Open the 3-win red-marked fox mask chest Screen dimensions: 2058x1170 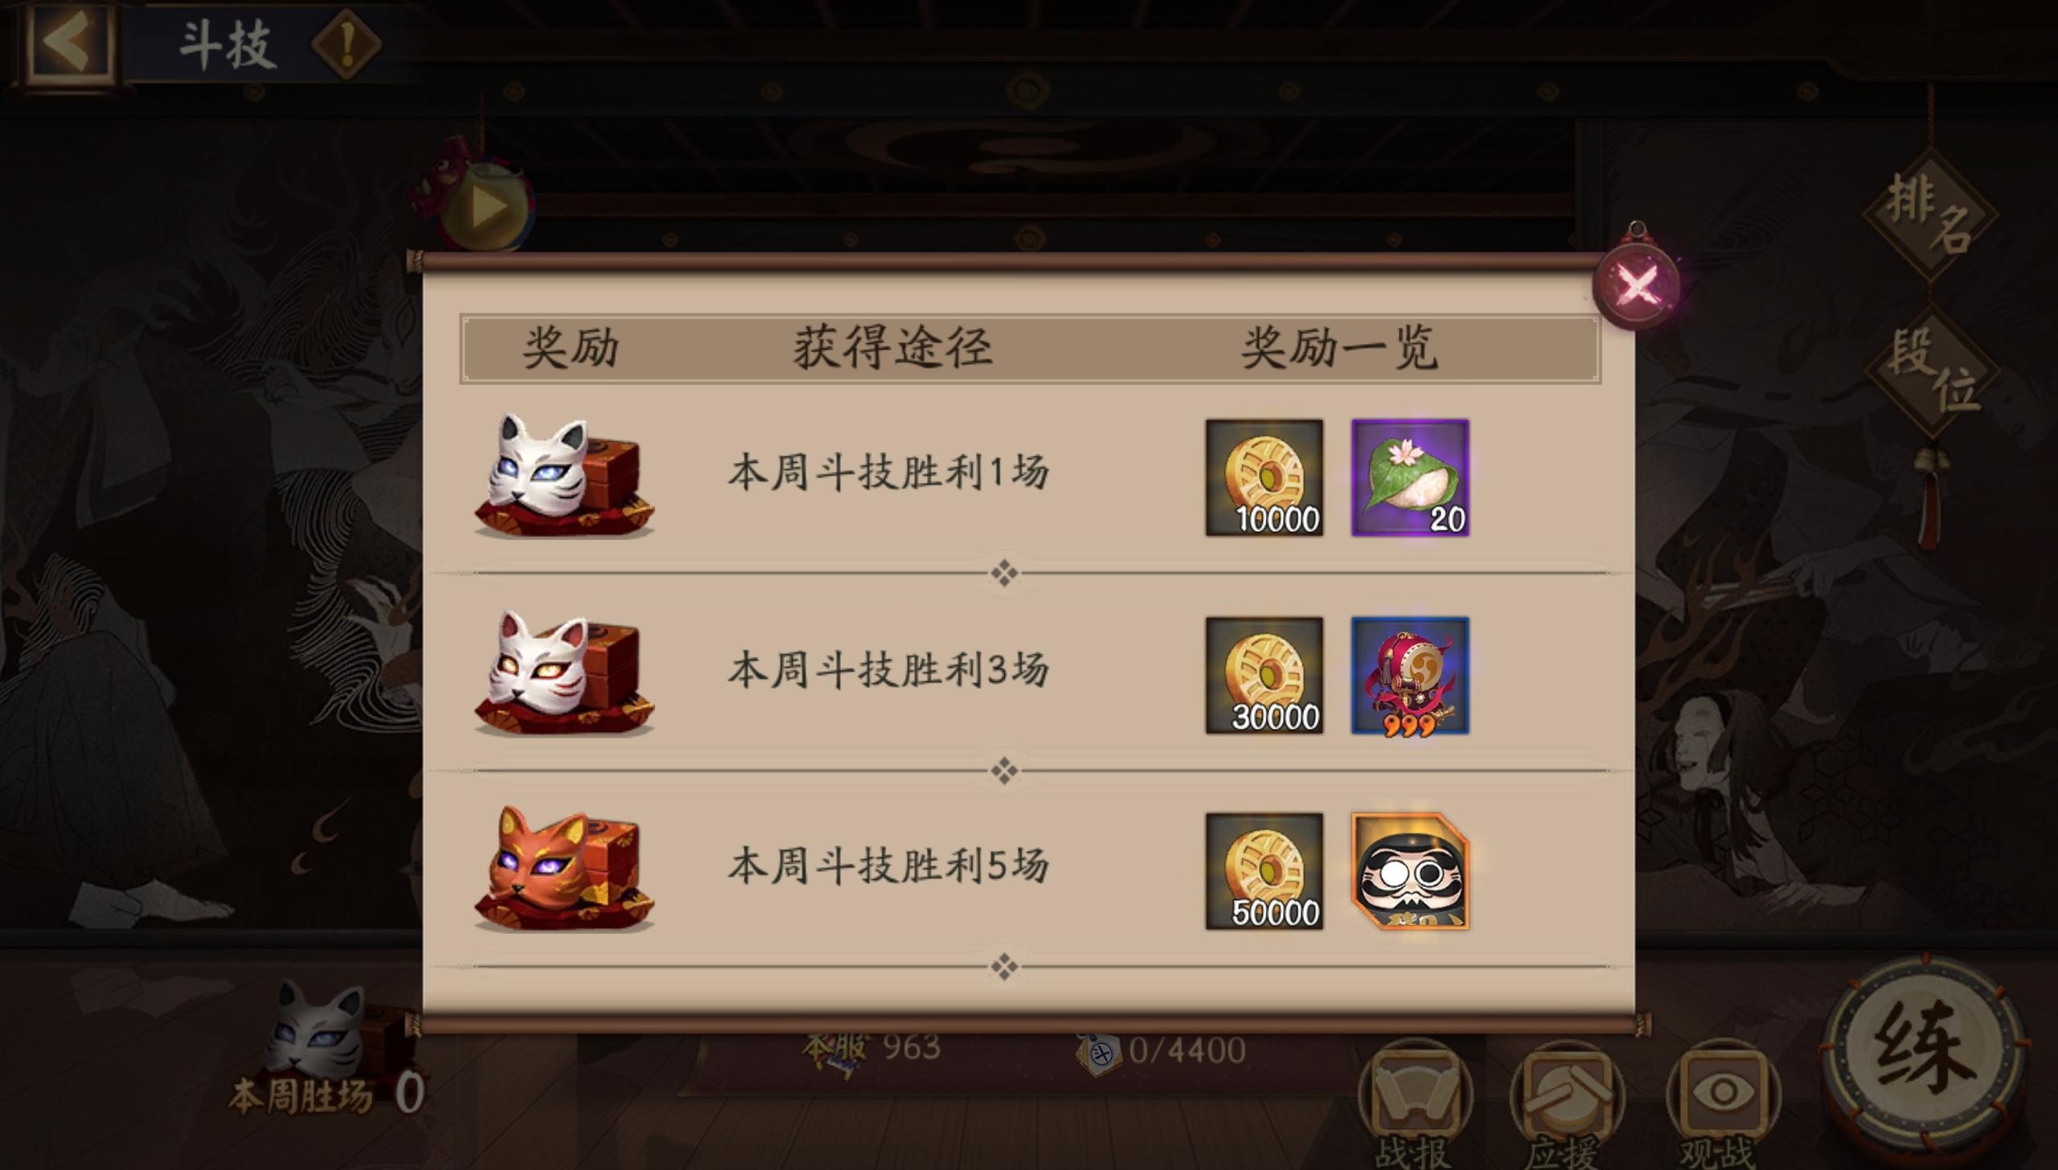564,673
